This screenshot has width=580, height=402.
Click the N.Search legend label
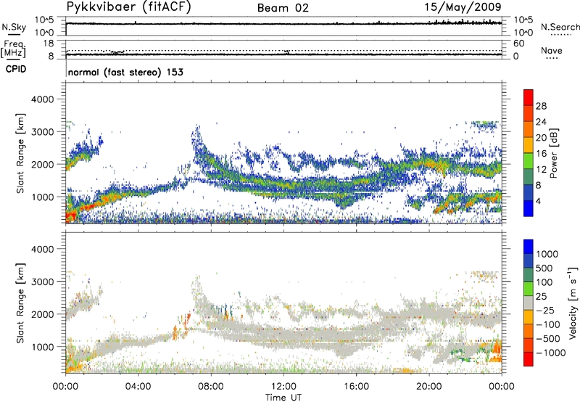[560, 27]
